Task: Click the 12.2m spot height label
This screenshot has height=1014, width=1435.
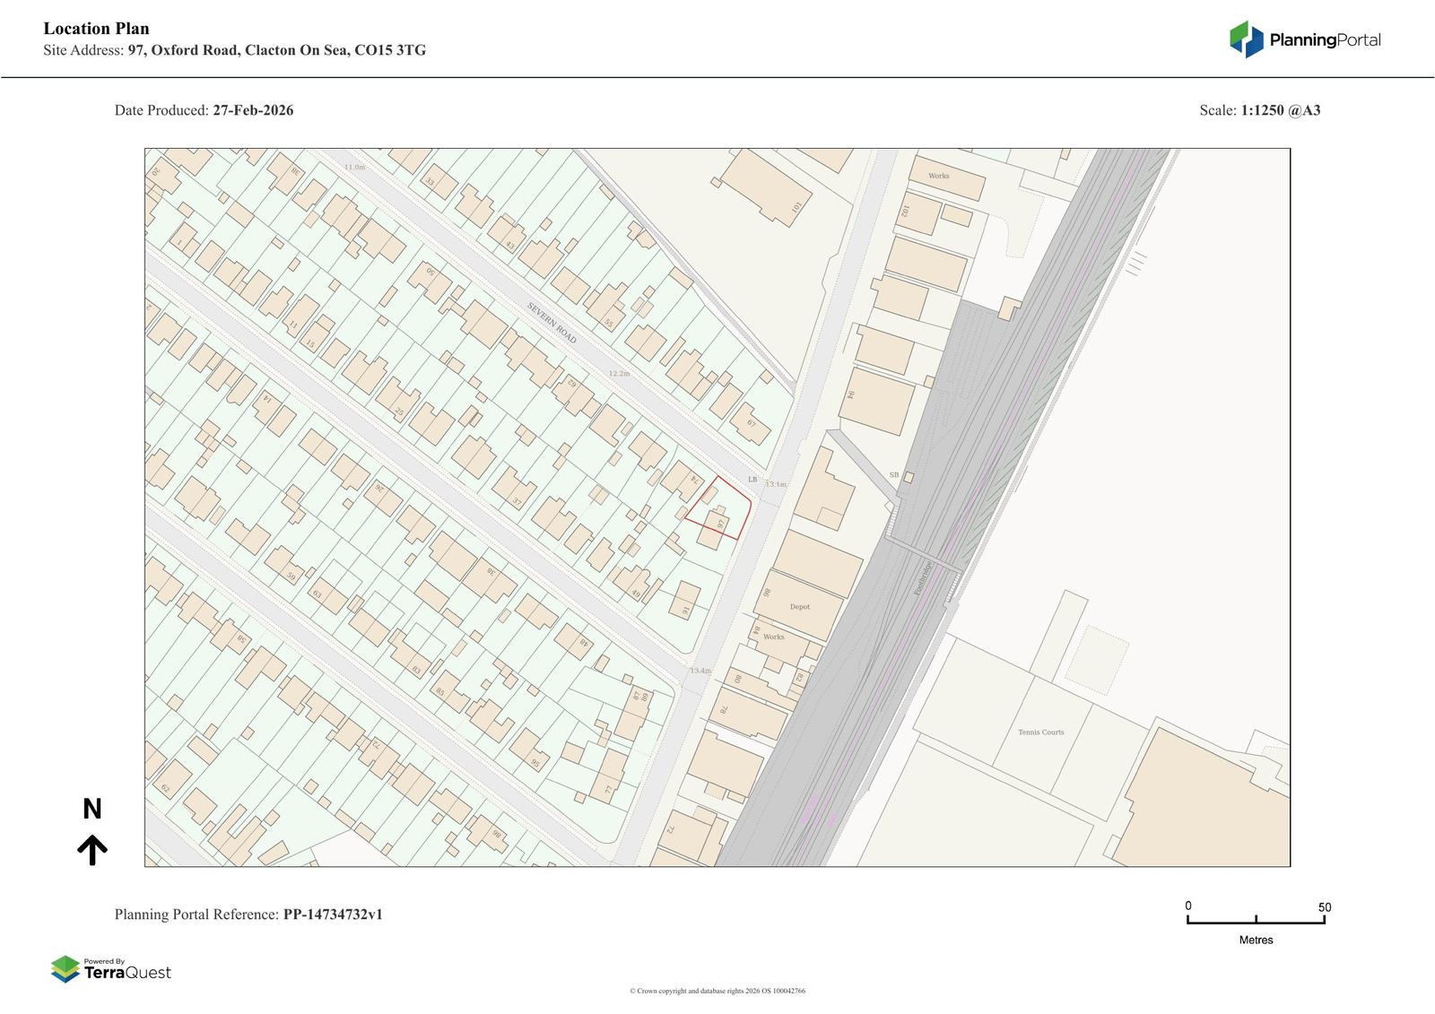Action: pos(619,374)
